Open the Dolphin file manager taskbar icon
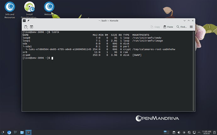 (x=22, y=132)
